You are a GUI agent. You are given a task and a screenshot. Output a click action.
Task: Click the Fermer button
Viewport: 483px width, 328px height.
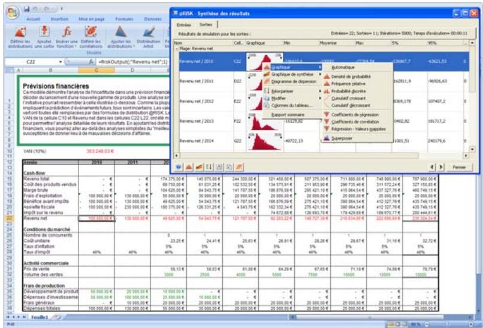tap(459, 167)
